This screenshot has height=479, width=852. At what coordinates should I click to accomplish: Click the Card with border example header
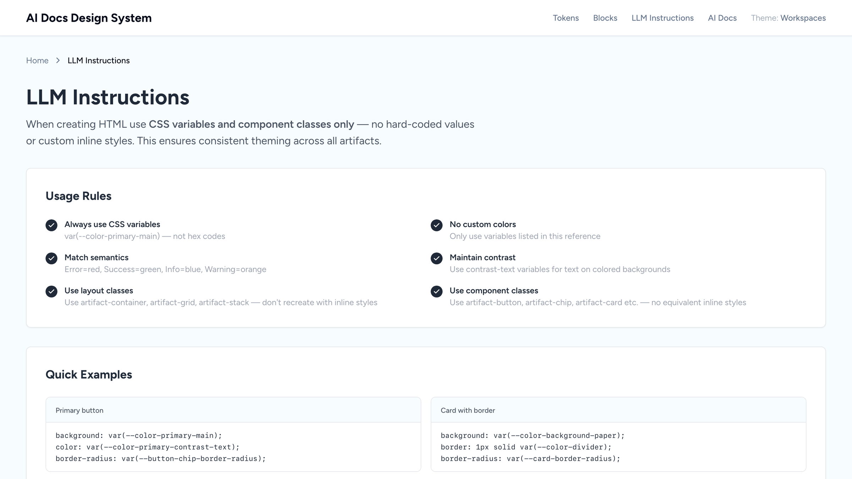pyautogui.click(x=618, y=410)
